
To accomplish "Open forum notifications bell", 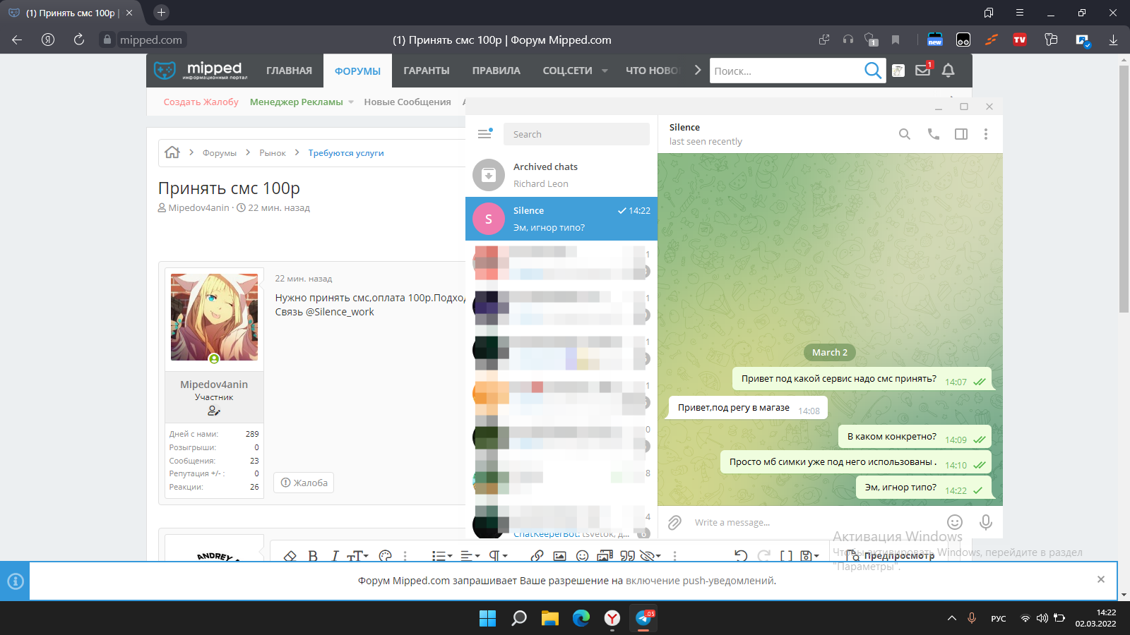I will [948, 70].
